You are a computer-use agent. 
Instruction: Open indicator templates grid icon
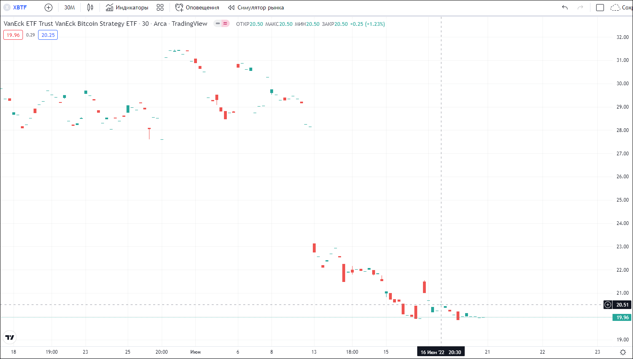(x=160, y=7)
